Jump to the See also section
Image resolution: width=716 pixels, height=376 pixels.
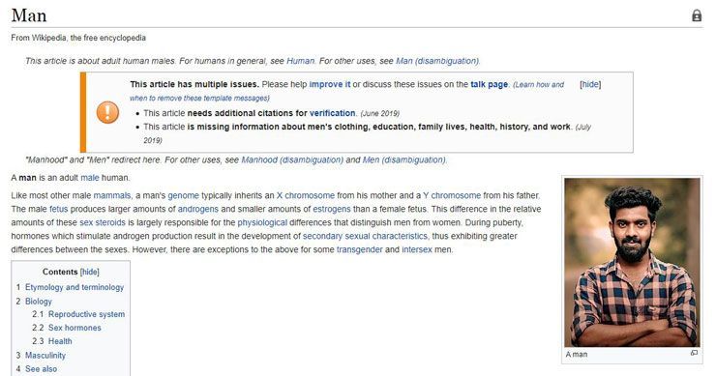(x=41, y=368)
